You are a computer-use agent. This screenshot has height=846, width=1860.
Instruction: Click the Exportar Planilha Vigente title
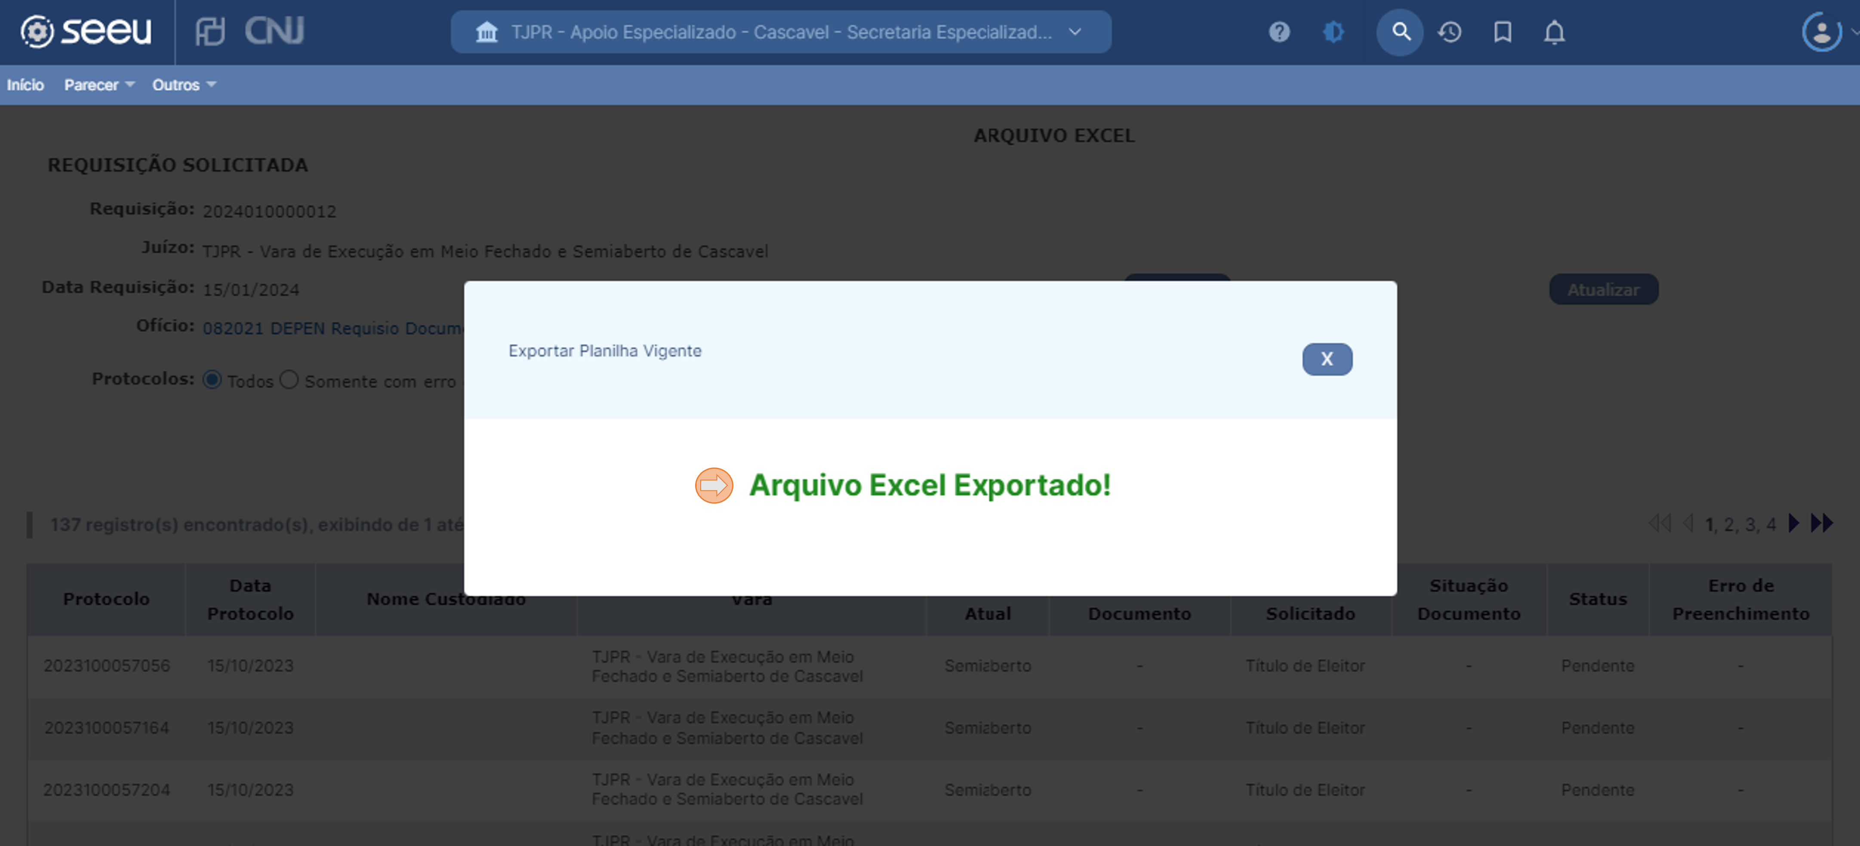tap(604, 351)
